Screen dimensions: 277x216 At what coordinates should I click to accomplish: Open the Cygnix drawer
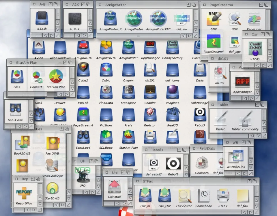tap(128, 70)
